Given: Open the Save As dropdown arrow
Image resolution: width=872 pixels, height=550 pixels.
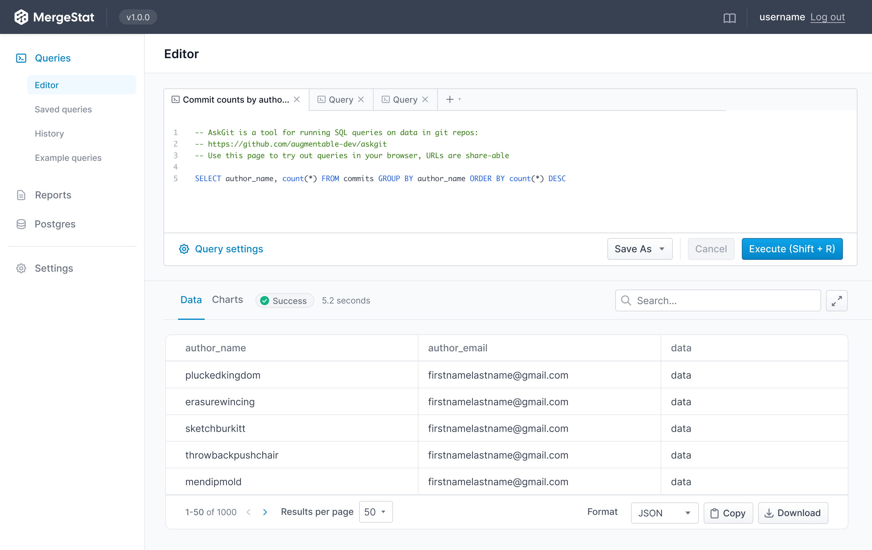Looking at the screenshot, I should [662, 249].
